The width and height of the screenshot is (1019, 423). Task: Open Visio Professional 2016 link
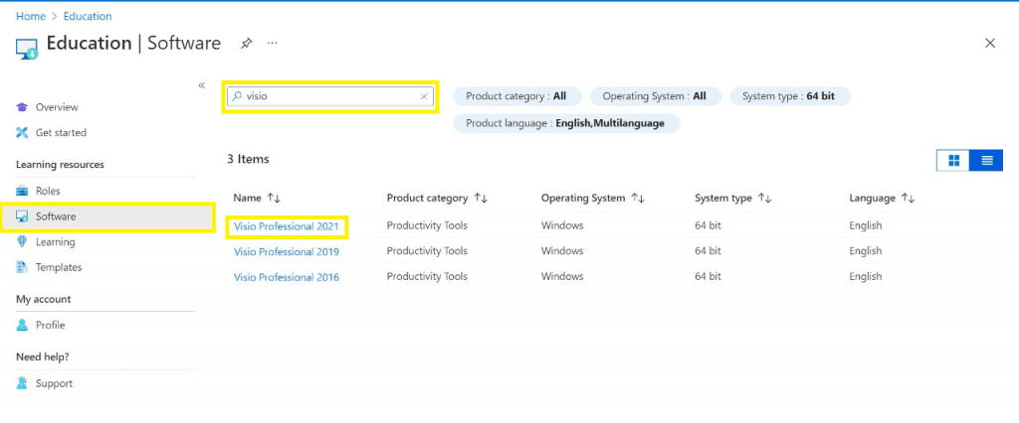pos(287,277)
